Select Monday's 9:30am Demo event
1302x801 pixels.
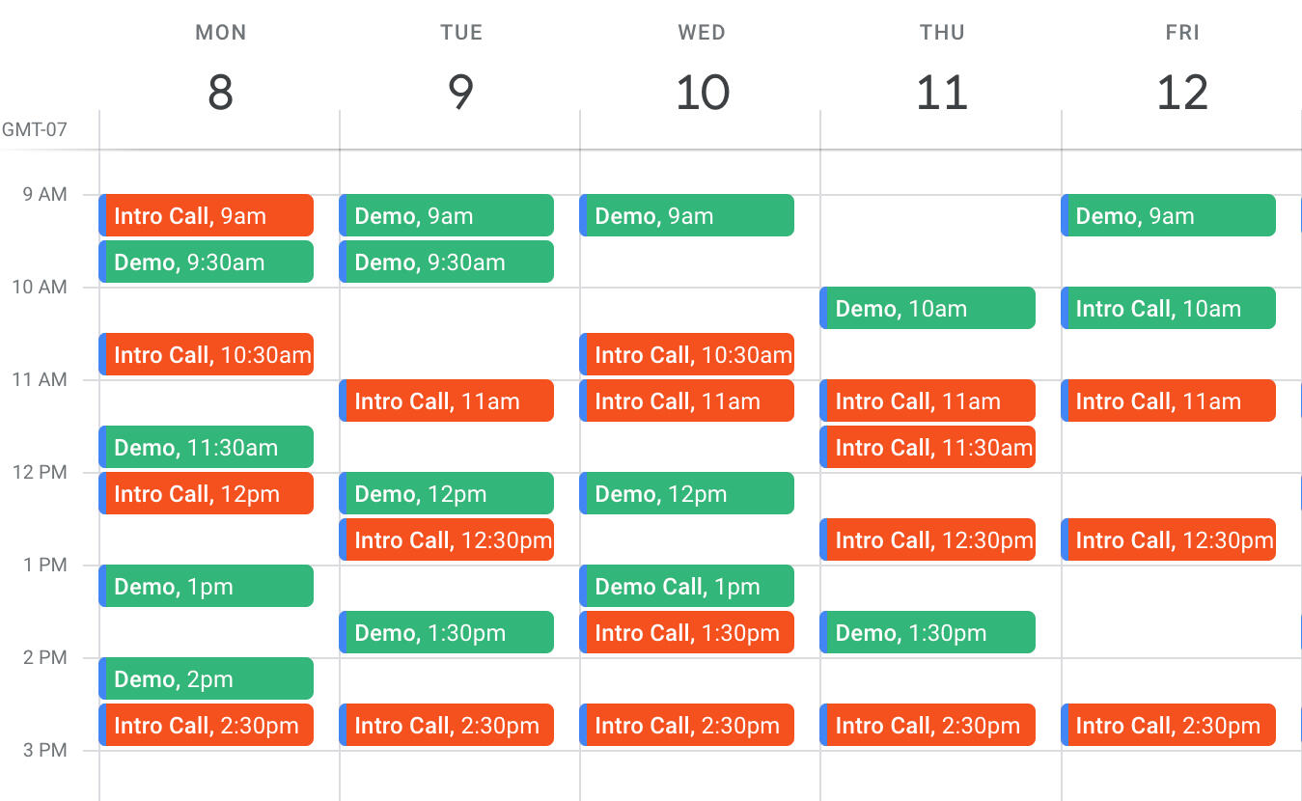207,262
